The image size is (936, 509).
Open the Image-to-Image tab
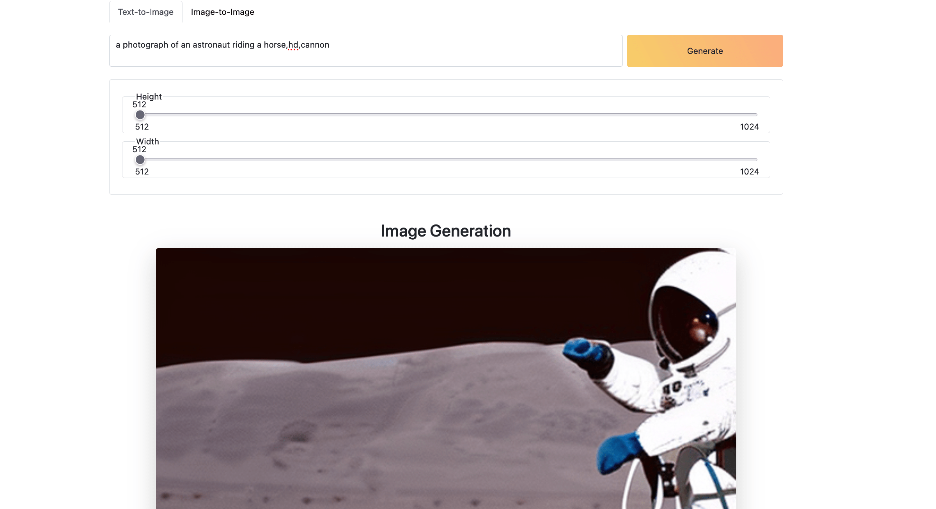click(x=222, y=12)
